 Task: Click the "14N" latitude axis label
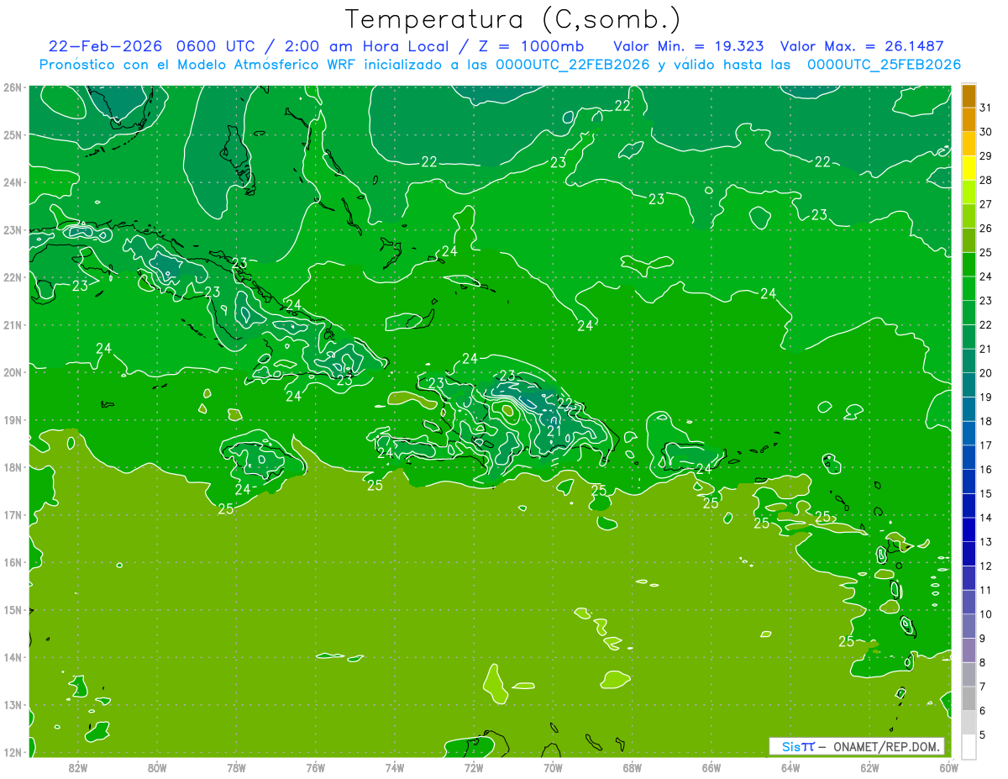click(12, 657)
